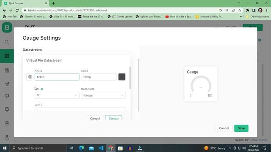This screenshot has width=271, height=152.
Task: Click the browser address bar URL
Action: click(x=67, y=10)
